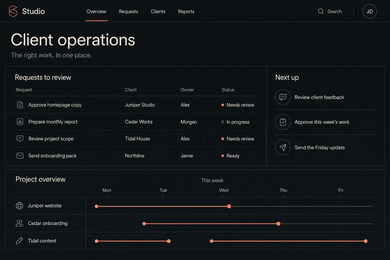Viewport: 390px width, 260px height.
Task: Click the In progress status
Action: coord(235,122)
